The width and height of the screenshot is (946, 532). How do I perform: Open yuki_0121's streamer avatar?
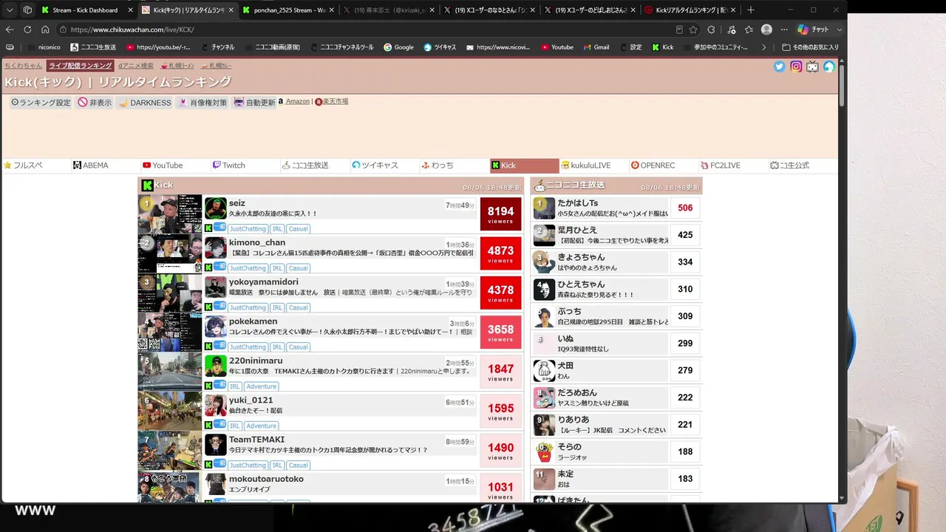pyautogui.click(x=216, y=405)
